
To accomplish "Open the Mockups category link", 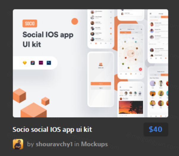I will point(94,144).
